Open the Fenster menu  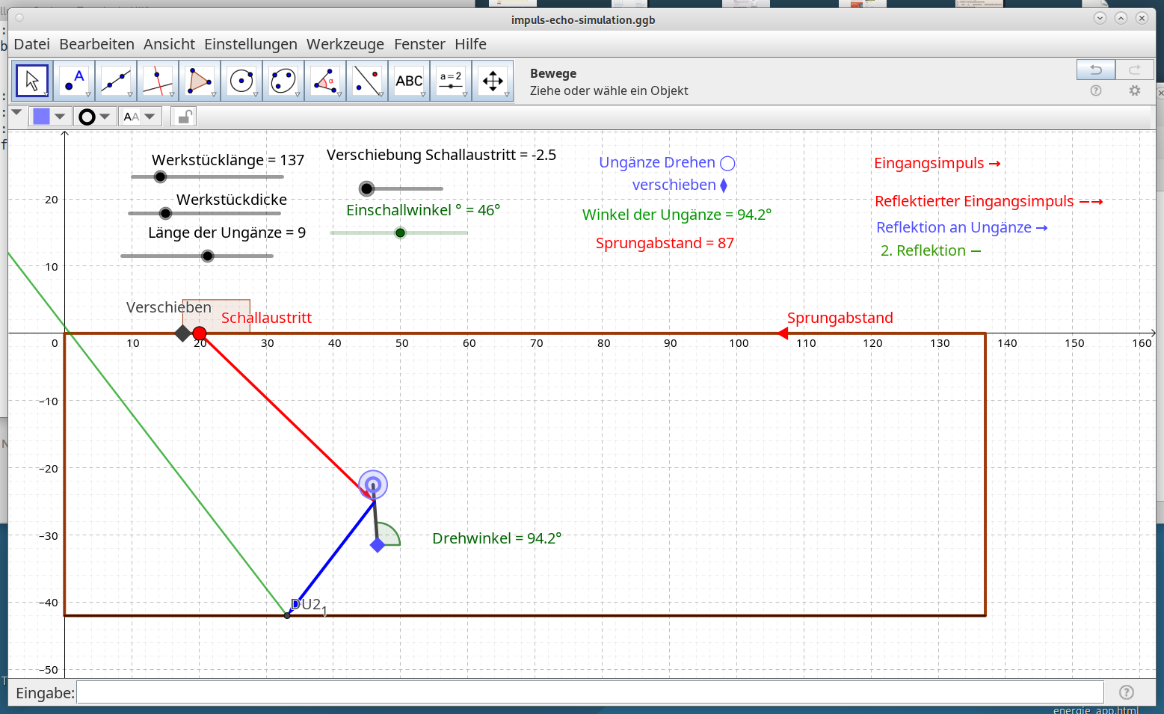pyautogui.click(x=419, y=44)
